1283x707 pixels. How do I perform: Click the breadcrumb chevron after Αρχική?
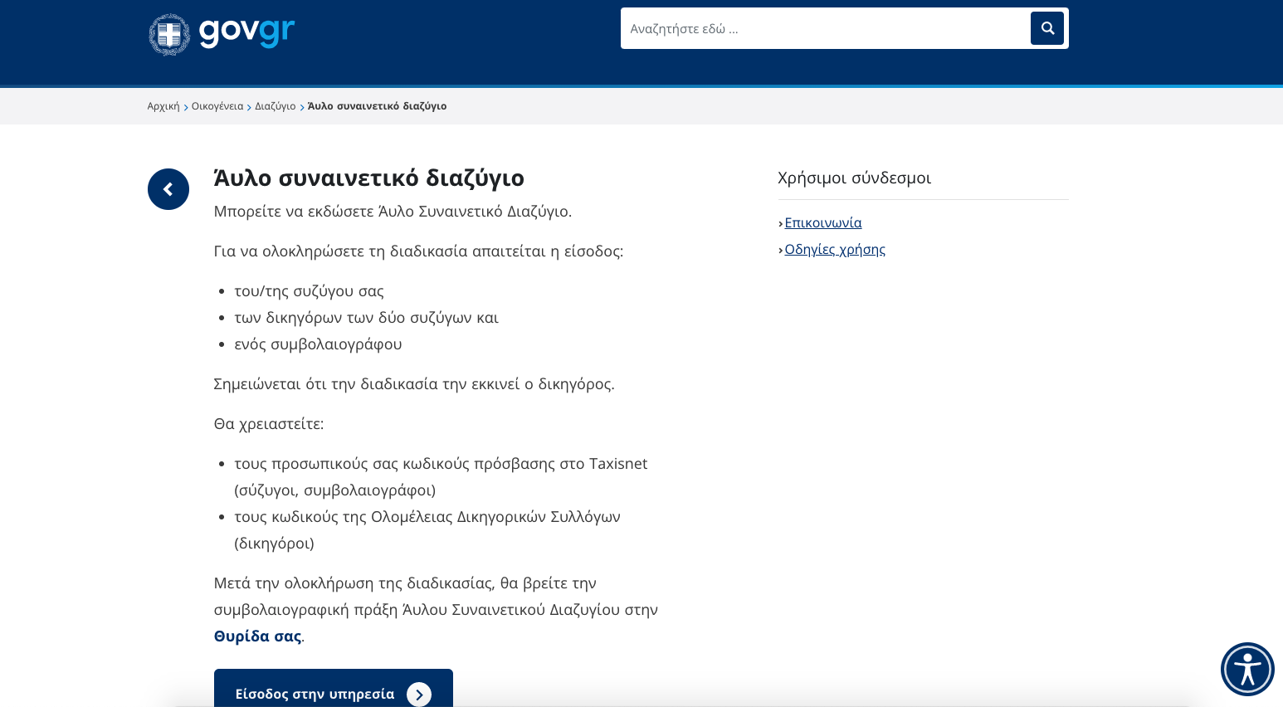[x=186, y=107]
